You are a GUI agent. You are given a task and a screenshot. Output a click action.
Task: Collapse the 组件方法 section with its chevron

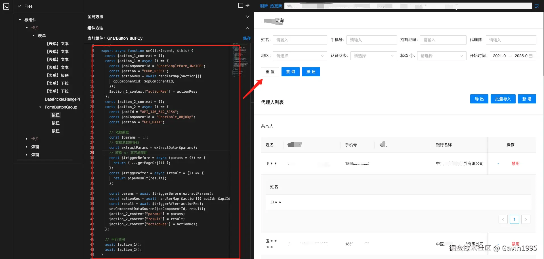click(247, 28)
